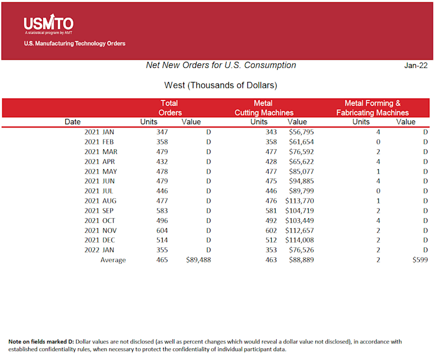Click the $56,795 metal cutting value
The width and height of the screenshot is (435, 357).
tap(301, 132)
